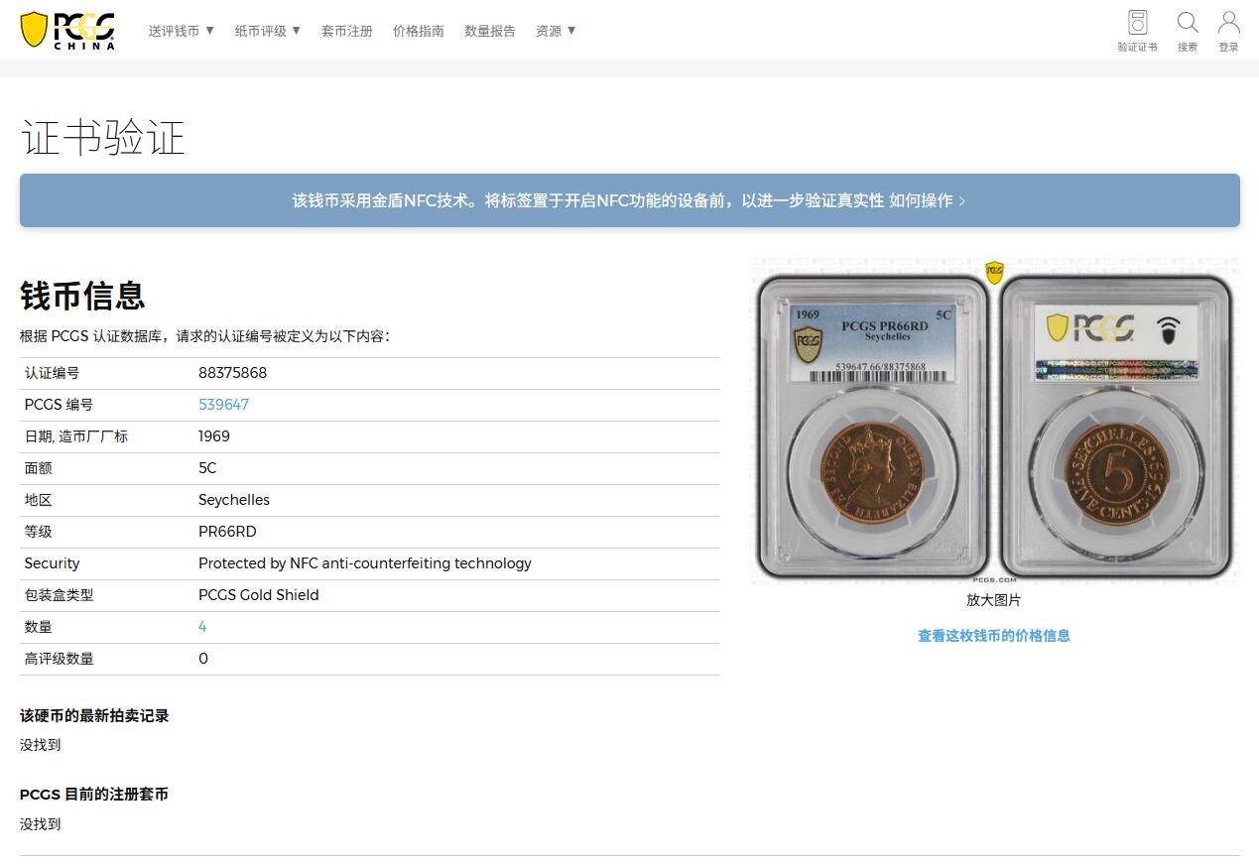Viewport: 1259px width, 865px height.
Task: Click the 搜索 magnifier icon
Action: [1188, 31]
